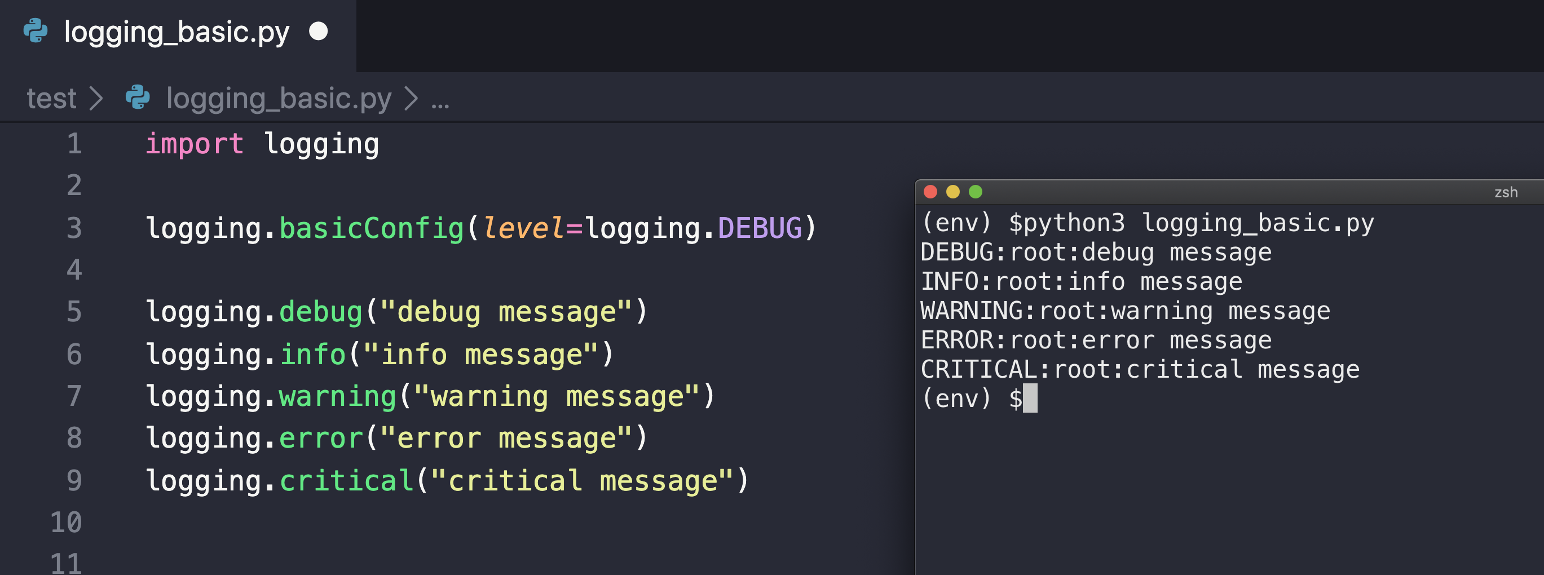
Task: Open the test folder breadcrumb
Action: click(x=51, y=98)
